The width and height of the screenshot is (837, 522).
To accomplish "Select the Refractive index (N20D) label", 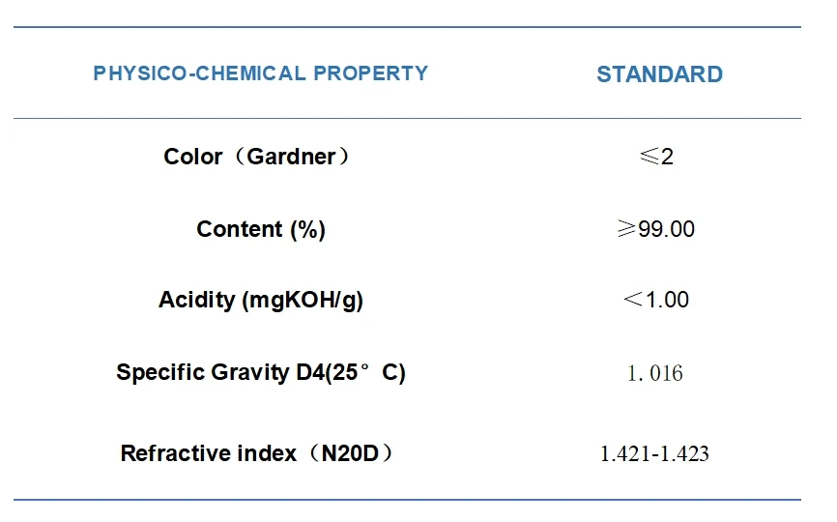I will (x=257, y=453).
